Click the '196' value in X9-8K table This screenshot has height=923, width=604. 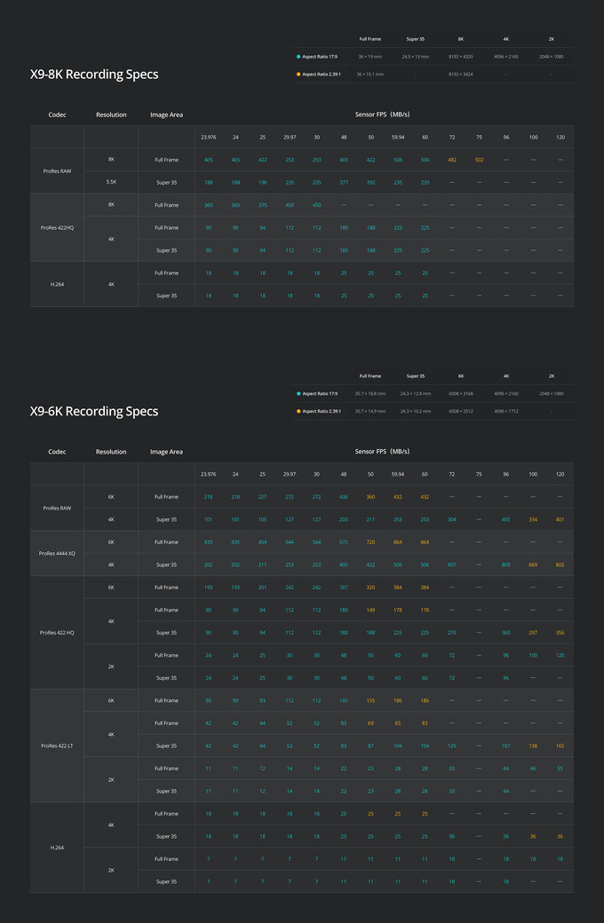tap(263, 183)
